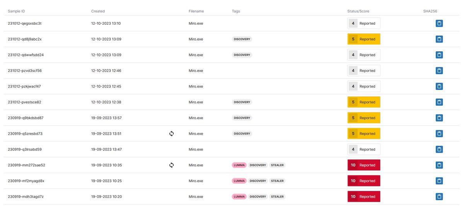Open sample 230919-q9bkdsbd87
Screen dimensions: 464x206
pyautogui.click(x=26, y=118)
